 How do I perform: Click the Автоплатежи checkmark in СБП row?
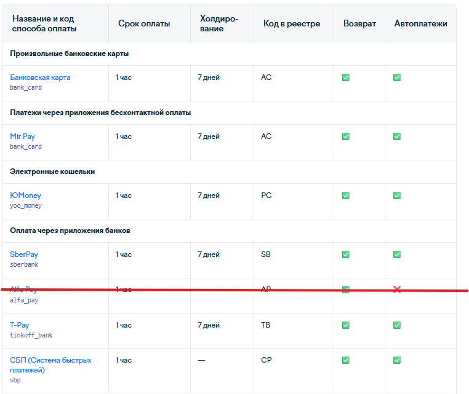tap(397, 360)
